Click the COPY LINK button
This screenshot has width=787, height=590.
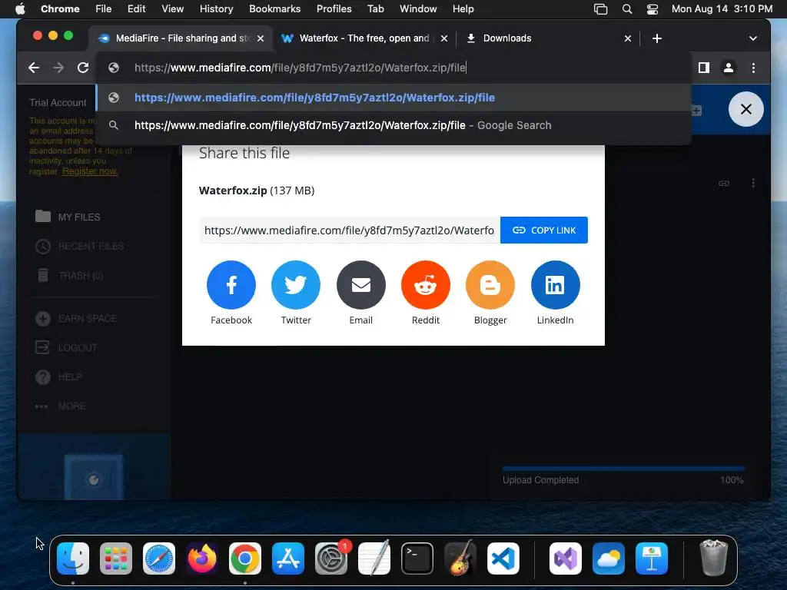tap(544, 230)
